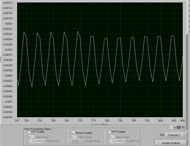Click the Notch Freq label
The height and width of the screenshot is (146, 190).
point(93,141)
